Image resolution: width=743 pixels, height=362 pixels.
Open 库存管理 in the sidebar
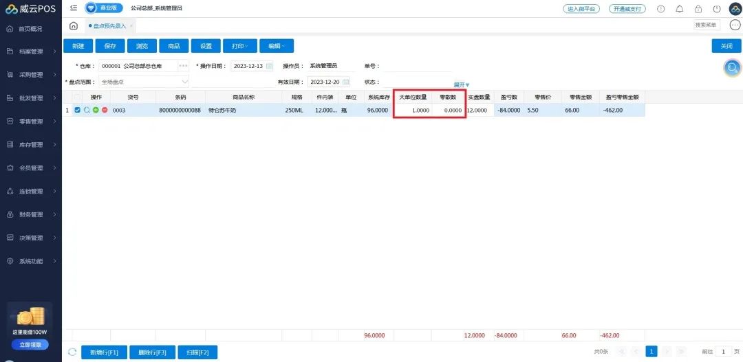pos(31,145)
